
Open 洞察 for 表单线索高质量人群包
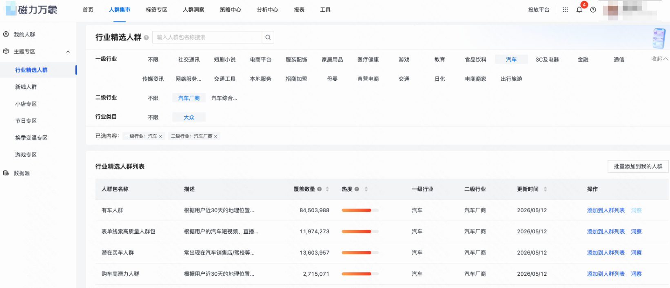coord(636,232)
